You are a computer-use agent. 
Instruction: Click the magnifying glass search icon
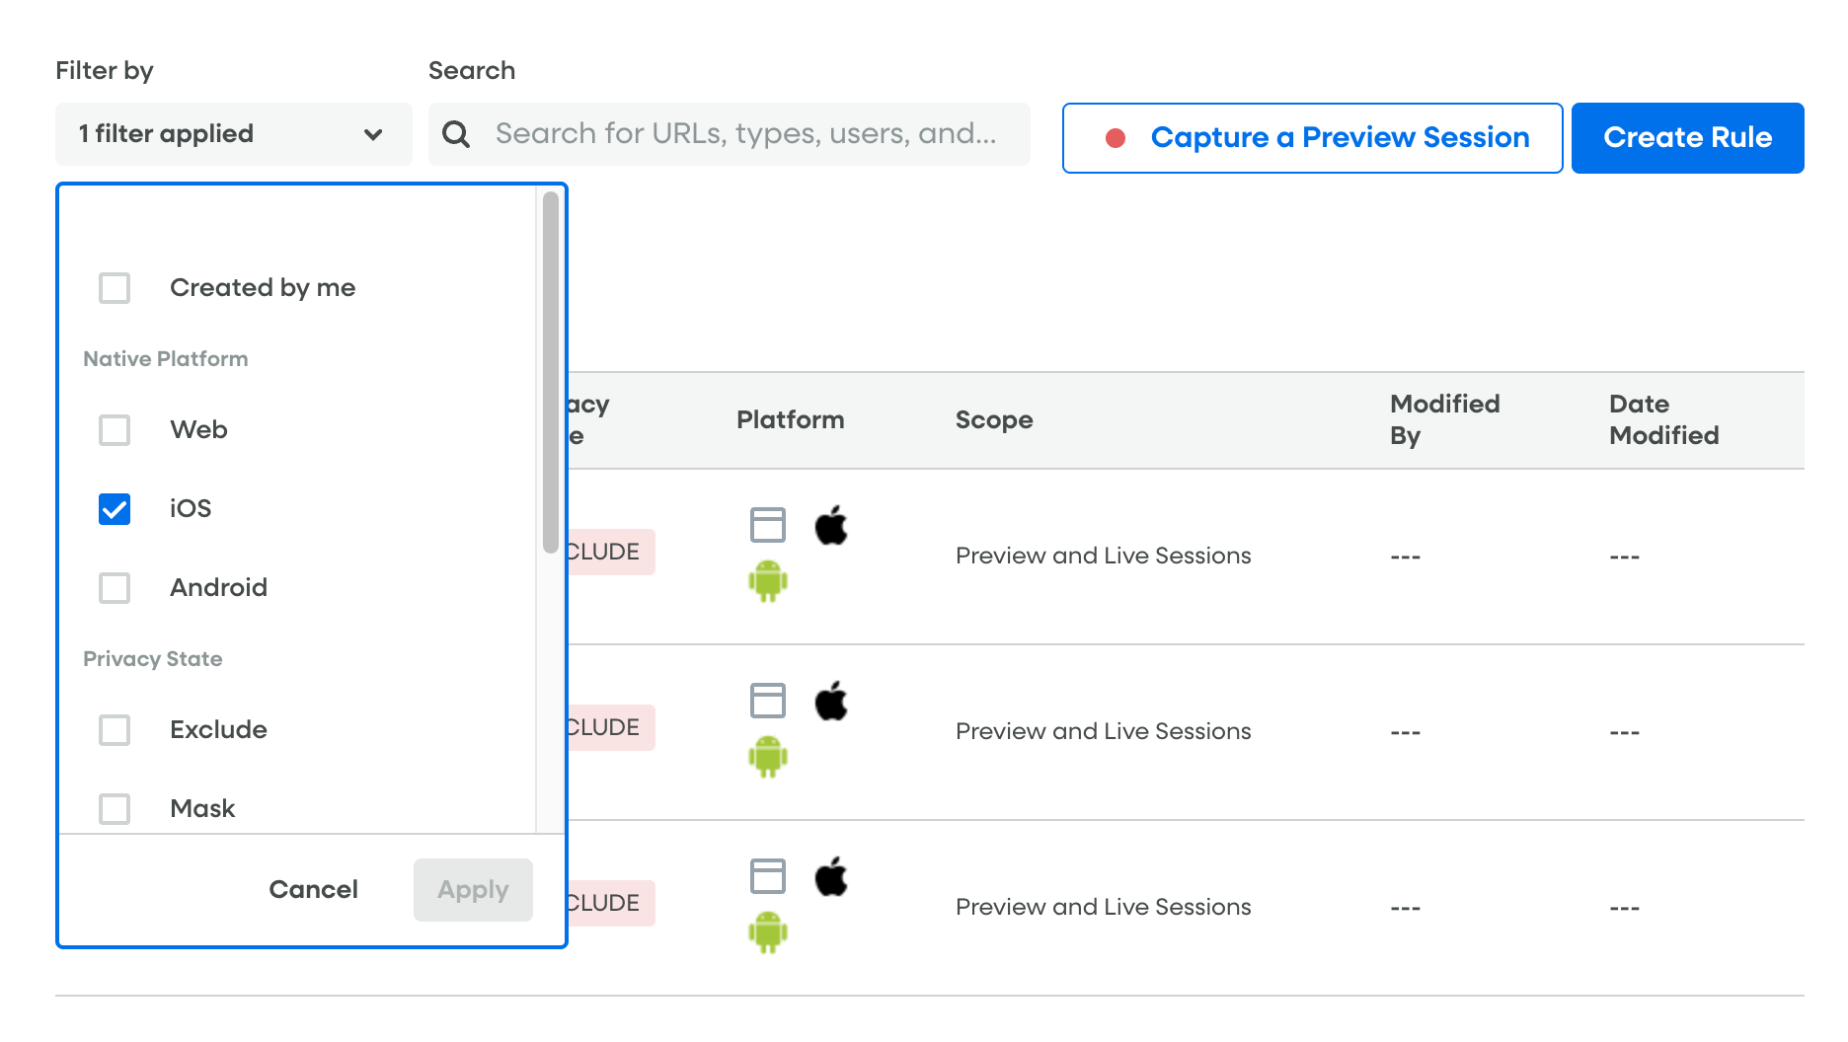click(x=456, y=134)
